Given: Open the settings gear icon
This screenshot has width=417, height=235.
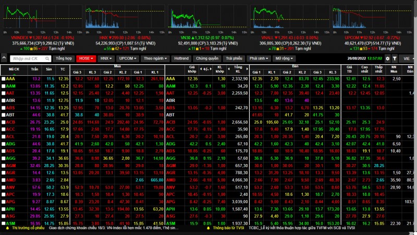Looking at the screenshot, I should pos(386,58).
